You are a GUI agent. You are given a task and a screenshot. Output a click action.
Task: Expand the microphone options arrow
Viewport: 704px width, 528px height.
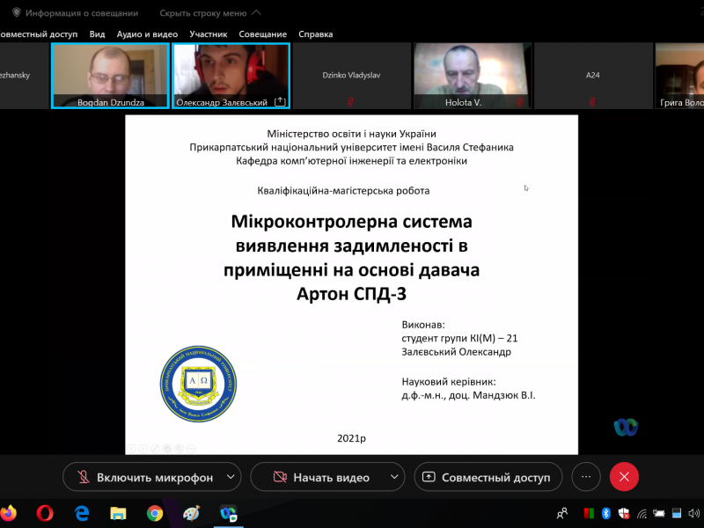[x=231, y=477]
